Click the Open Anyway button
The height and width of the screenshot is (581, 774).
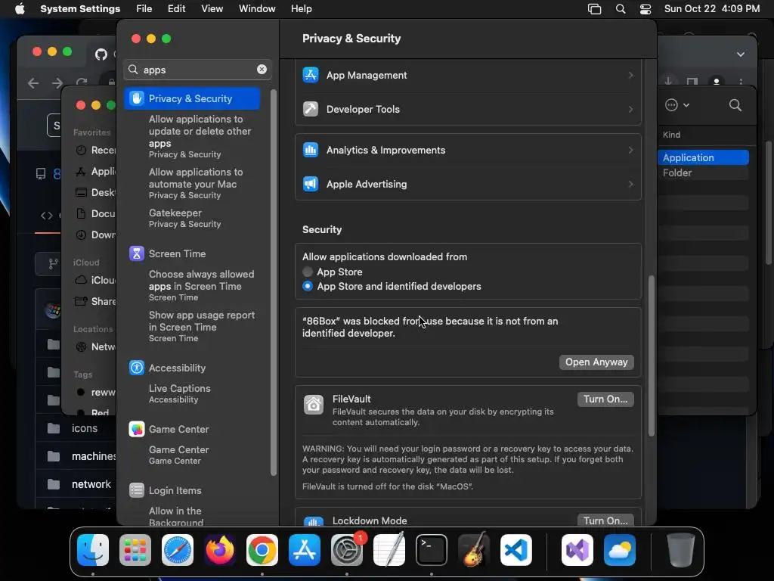pyautogui.click(x=596, y=362)
